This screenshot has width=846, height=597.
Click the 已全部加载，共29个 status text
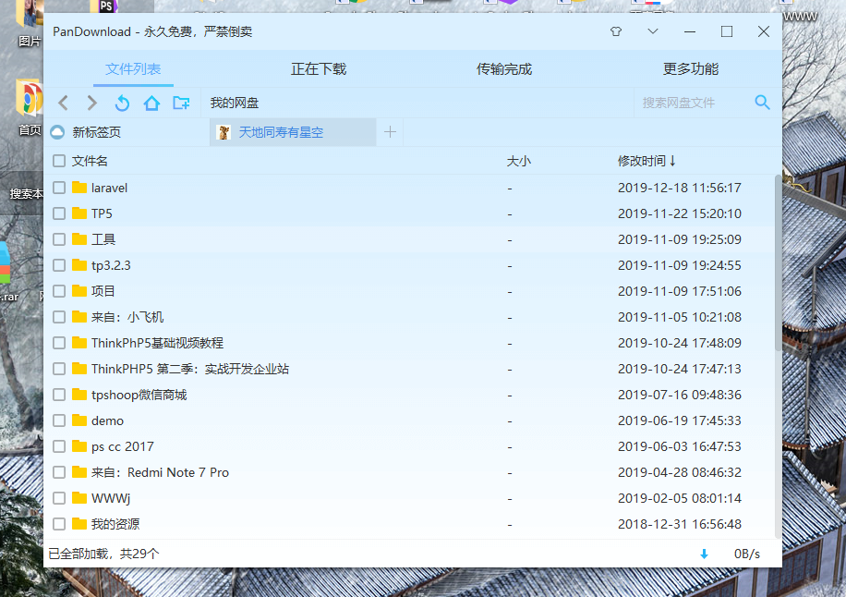point(103,554)
